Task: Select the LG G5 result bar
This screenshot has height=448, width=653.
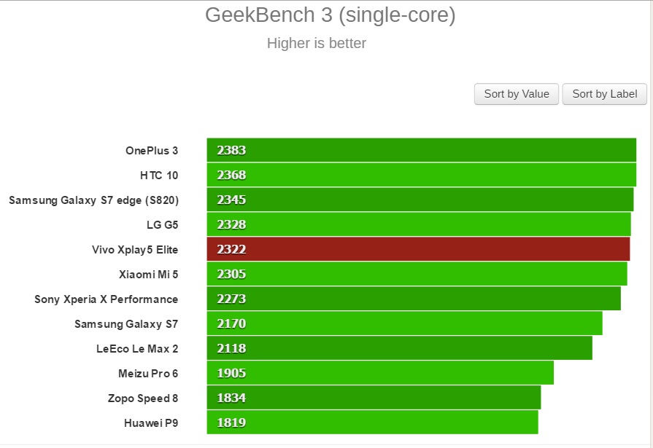Action: point(416,224)
